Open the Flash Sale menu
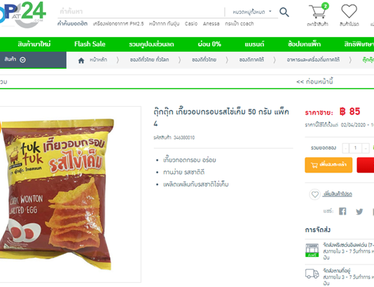 point(90,44)
